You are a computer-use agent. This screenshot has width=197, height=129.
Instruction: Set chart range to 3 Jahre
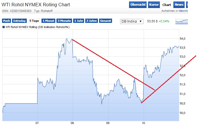point(92,21)
